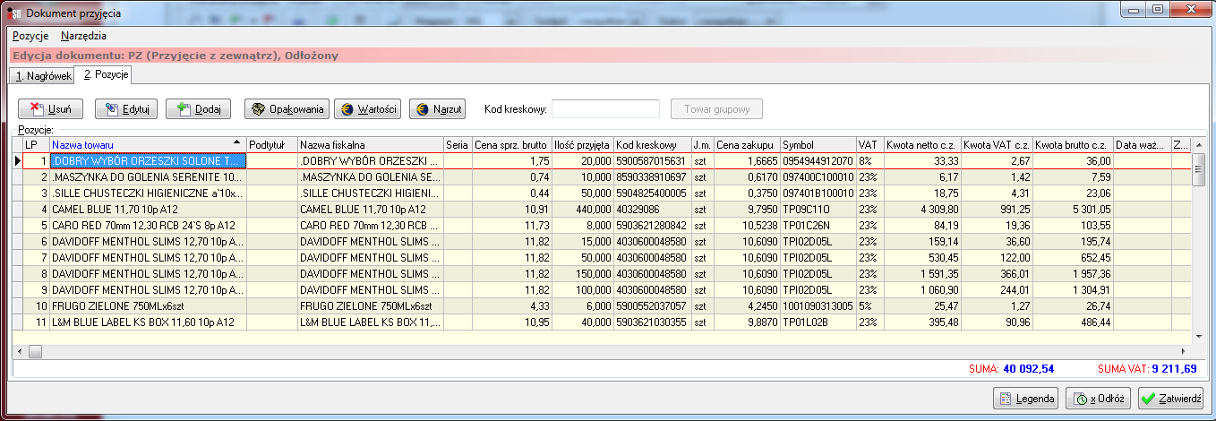The width and height of the screenshot is (1216, 421).
Task: Click barcode cell 40329086
Action: pyautogui.click(x=652, y=210)
